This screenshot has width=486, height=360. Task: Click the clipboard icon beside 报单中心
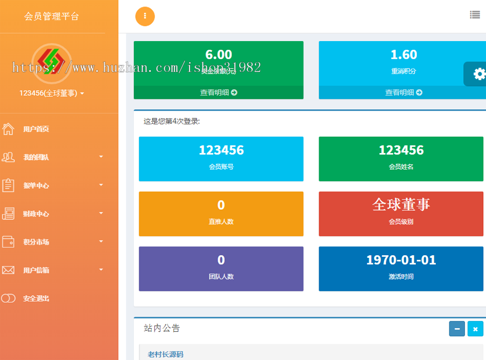tap(8, 185)
